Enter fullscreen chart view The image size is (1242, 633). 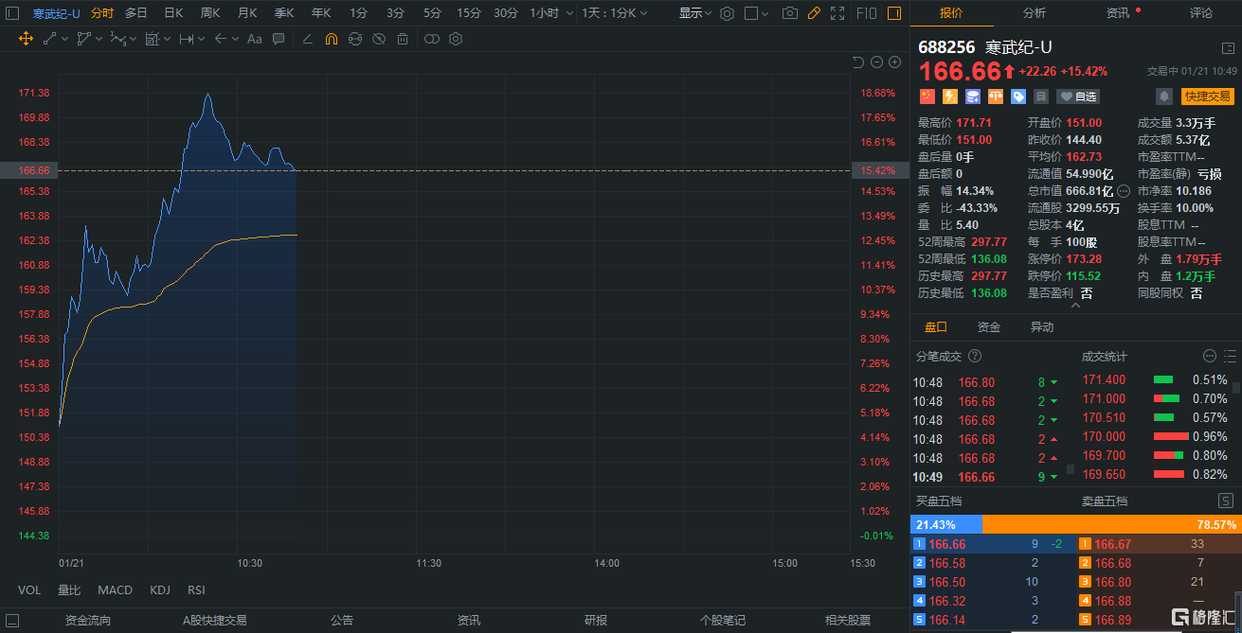click(837, 13)
